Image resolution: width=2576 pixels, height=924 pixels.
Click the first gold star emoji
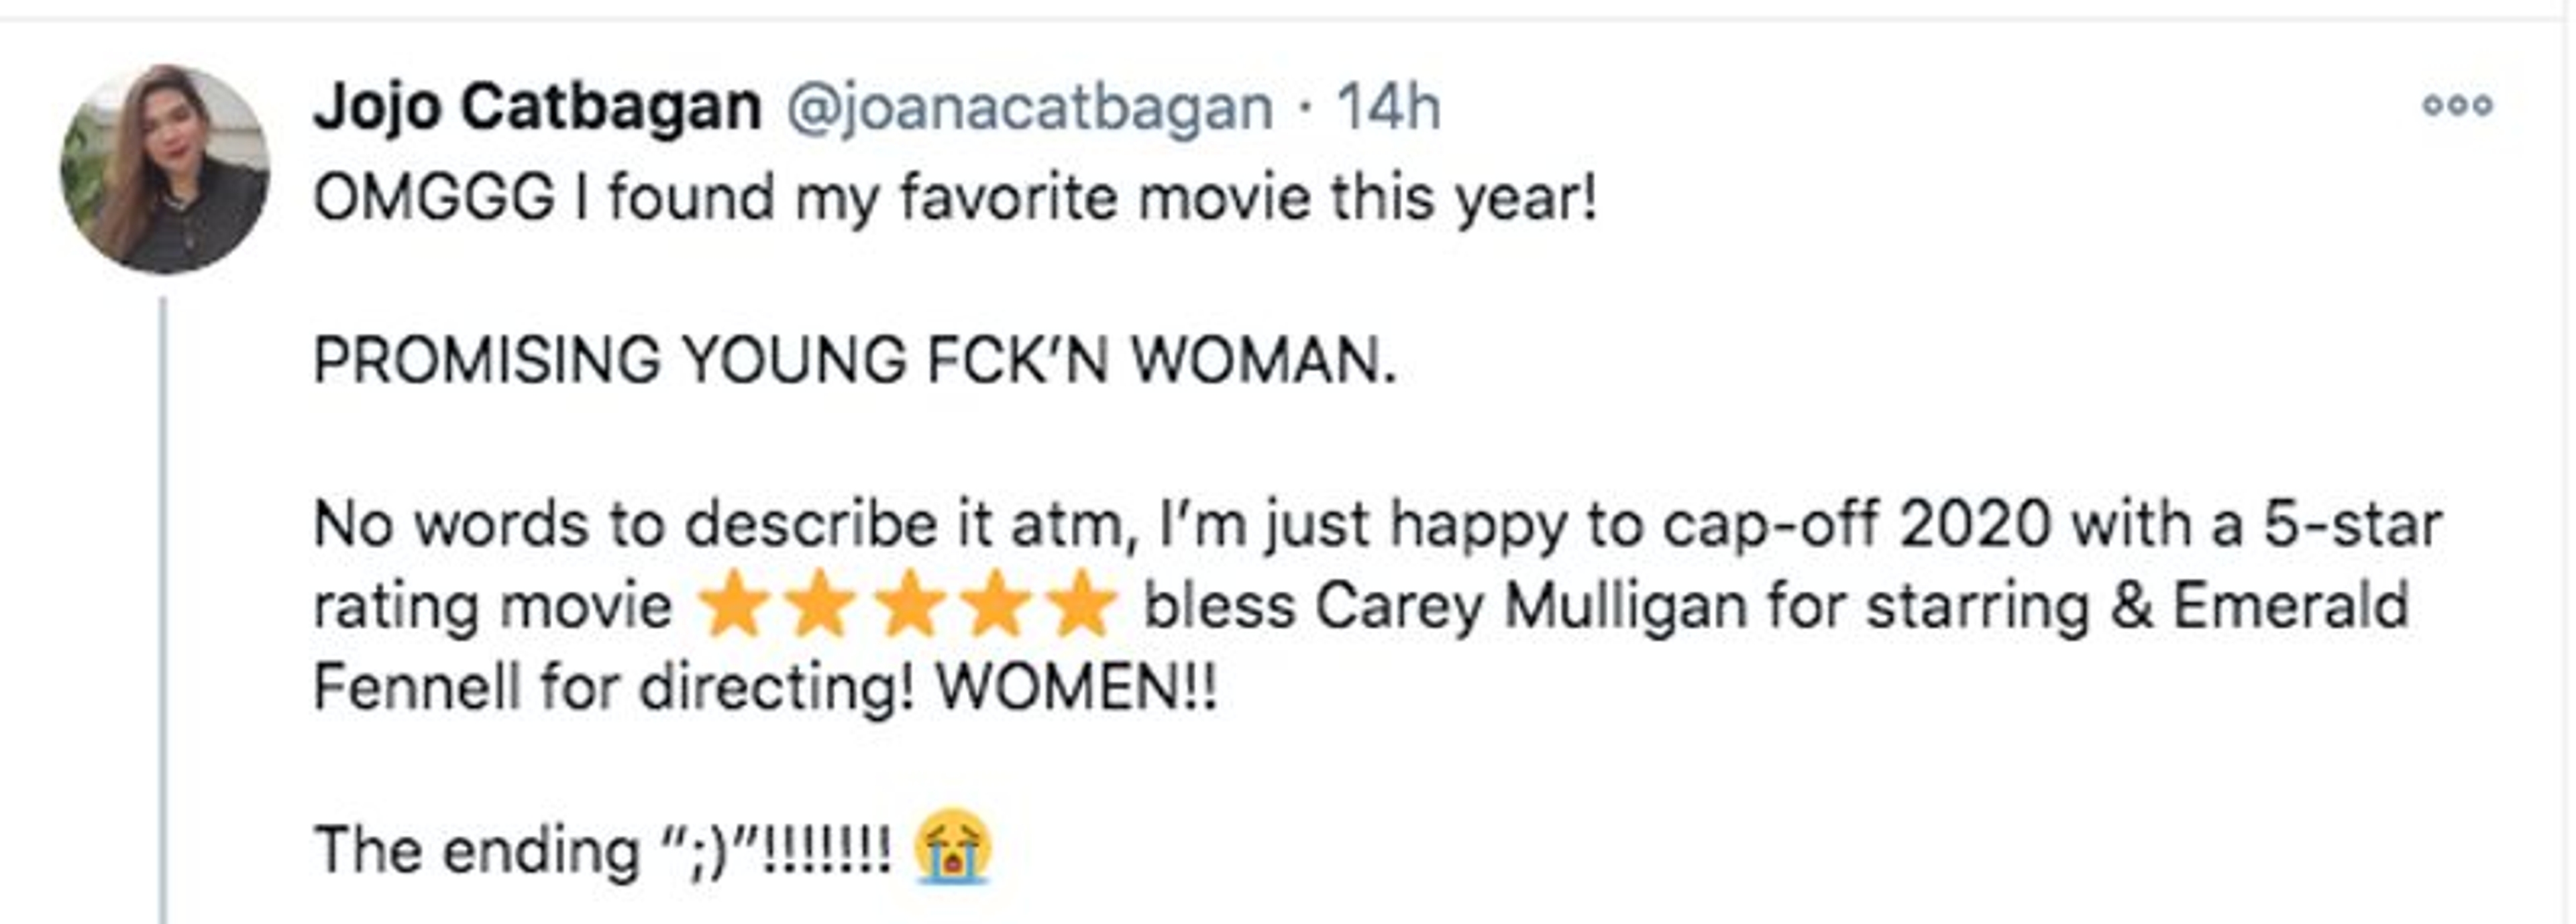click(734, 604)
